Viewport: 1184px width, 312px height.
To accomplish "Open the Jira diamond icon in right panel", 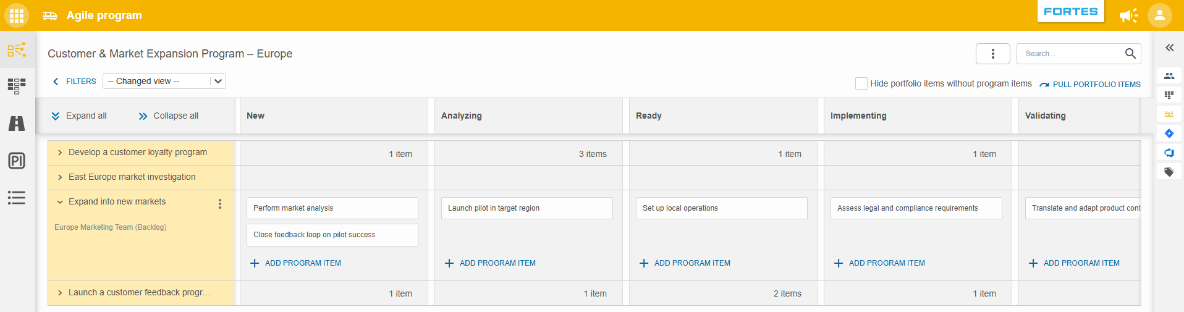I will click(x=1169, y=133).
